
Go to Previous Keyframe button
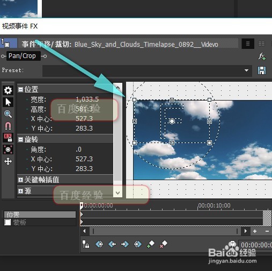click(x=112, y=244)
